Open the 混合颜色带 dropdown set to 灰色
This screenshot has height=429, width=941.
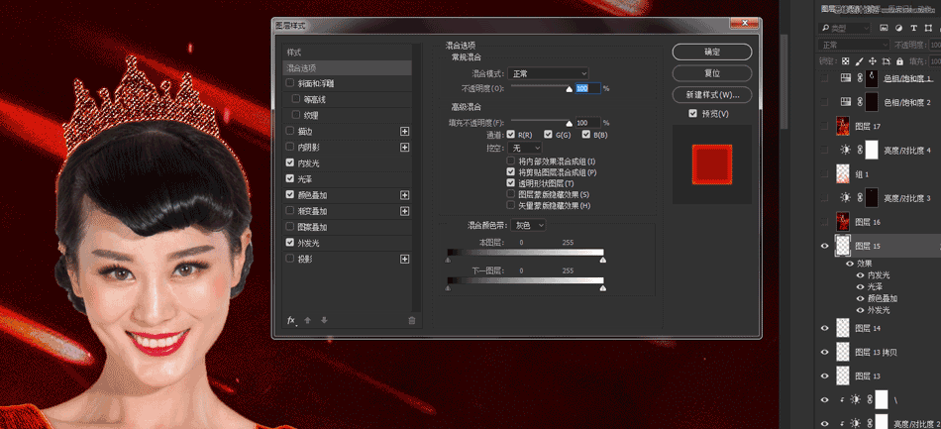click(528, 225)
